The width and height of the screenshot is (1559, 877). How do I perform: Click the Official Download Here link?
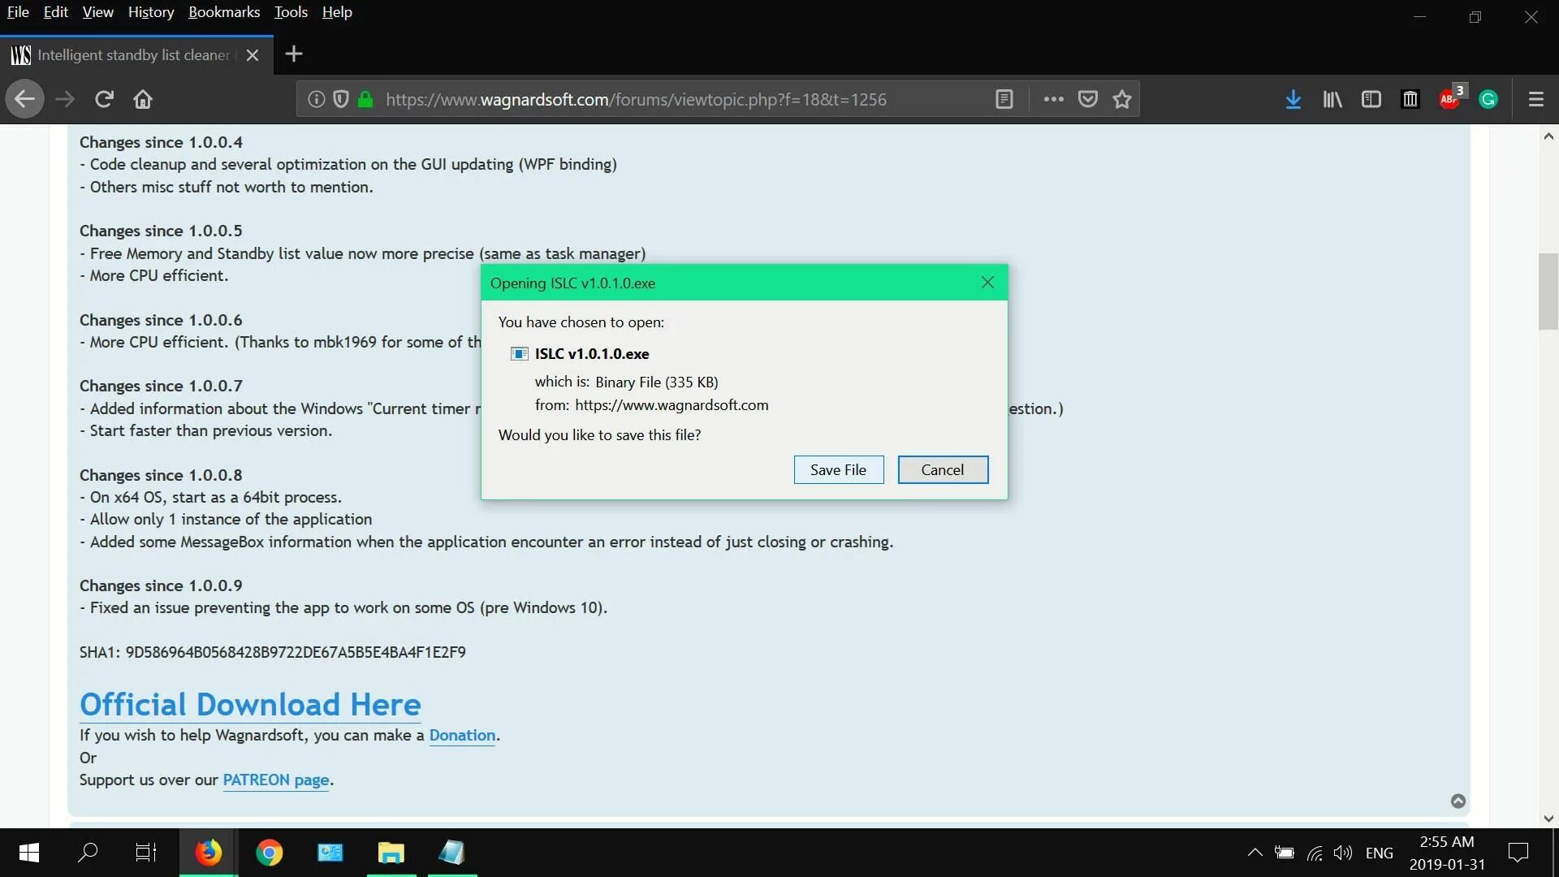(250, 704)
